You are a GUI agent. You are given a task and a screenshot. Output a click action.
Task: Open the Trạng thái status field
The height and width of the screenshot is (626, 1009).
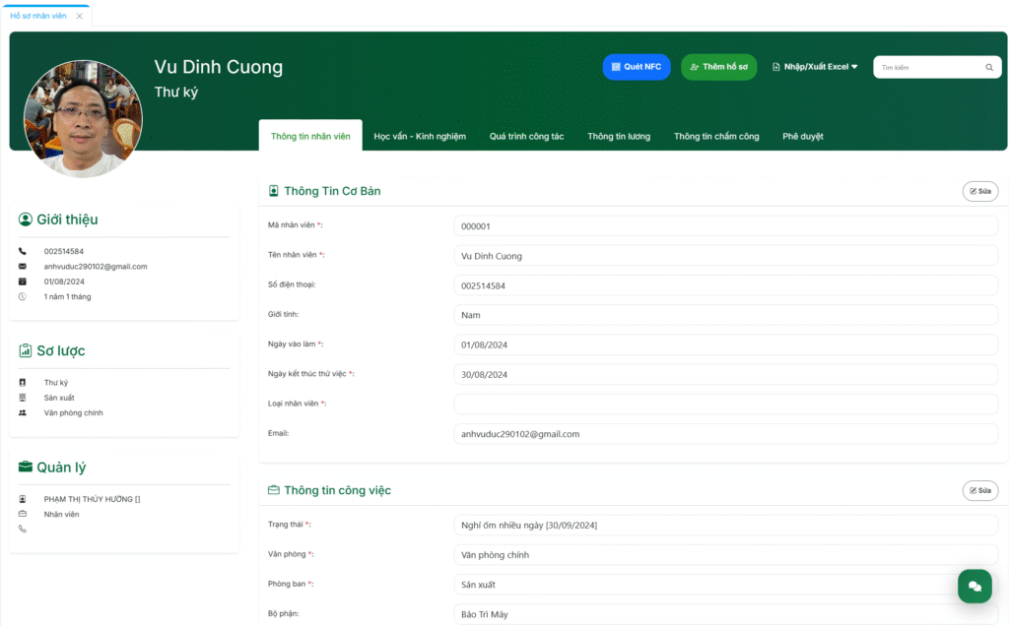tap(726, 525)
